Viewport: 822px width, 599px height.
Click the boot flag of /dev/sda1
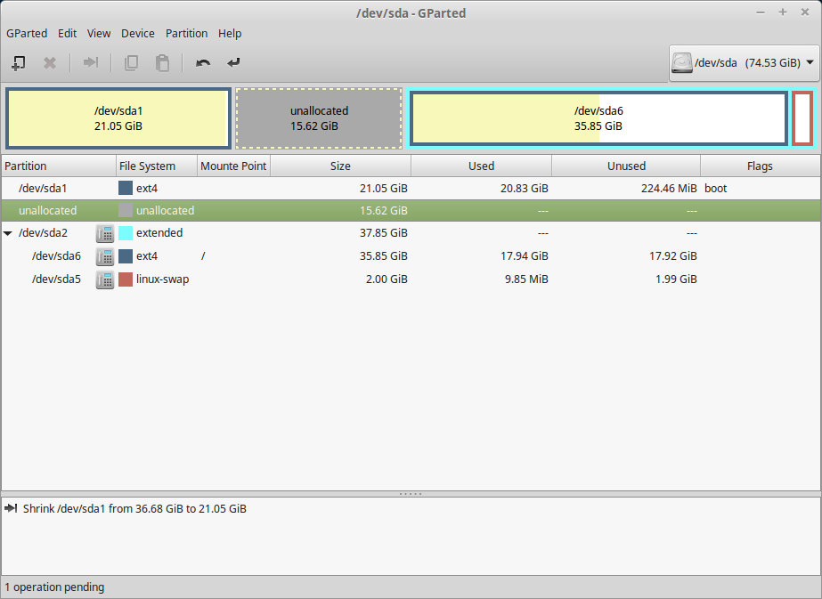(x=716, y=189)
